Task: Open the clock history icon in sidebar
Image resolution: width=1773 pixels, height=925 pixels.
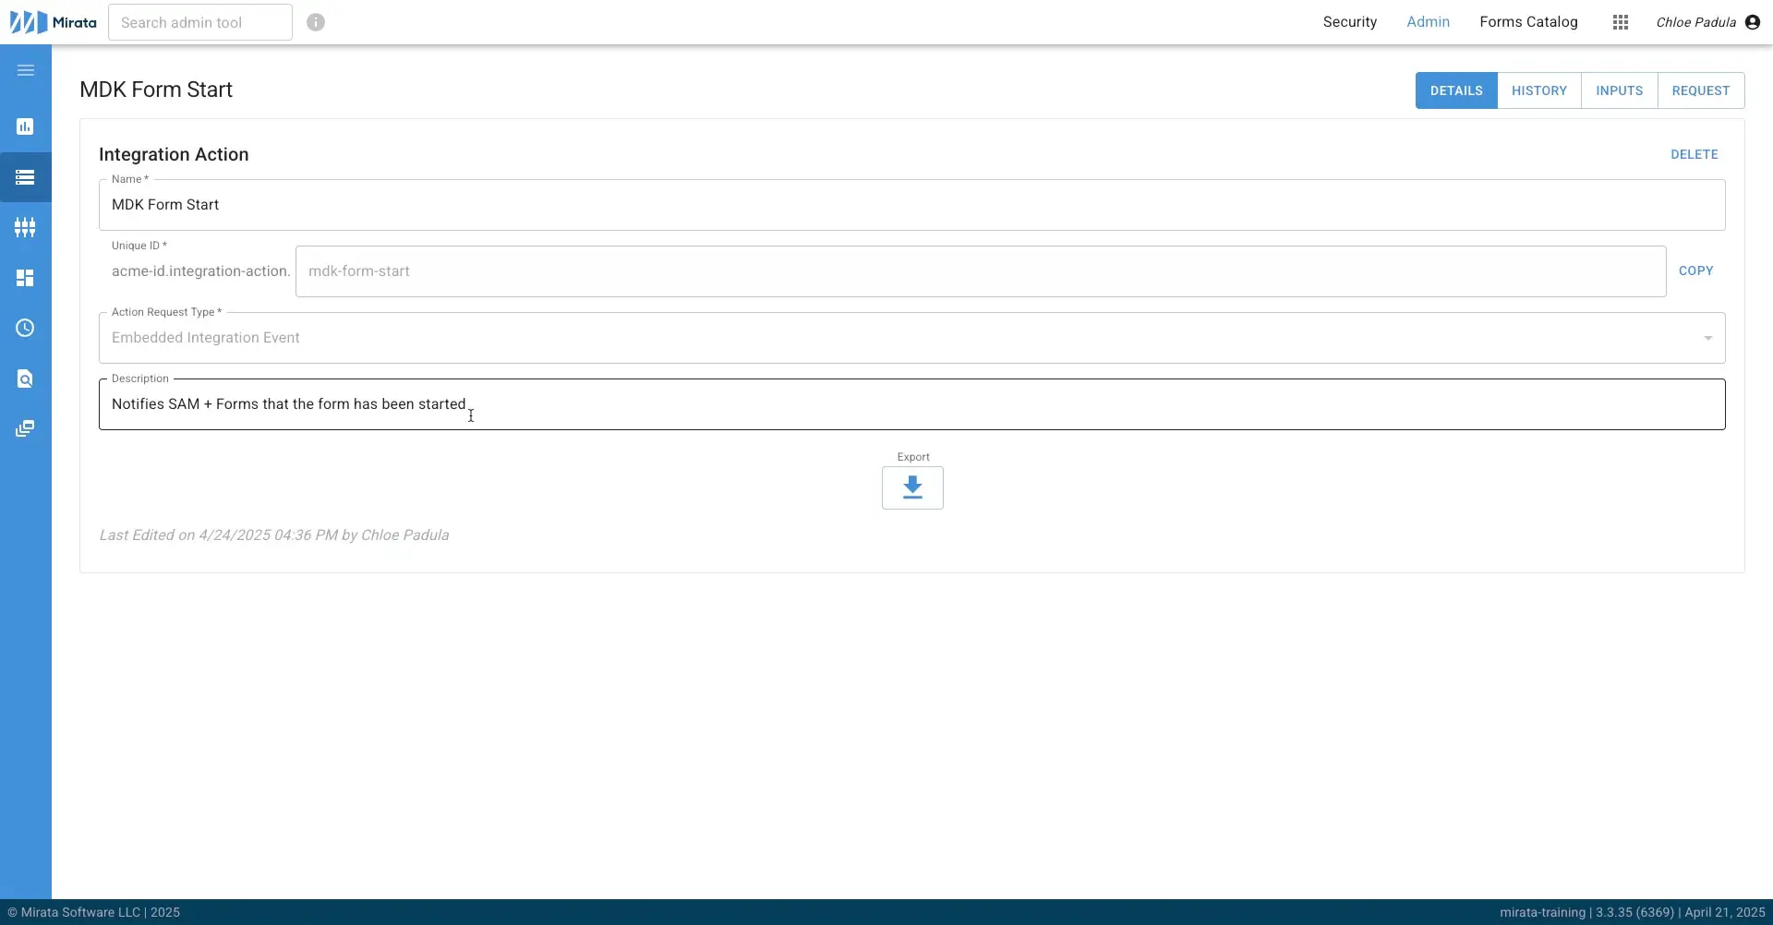Action: click(x=25, y=328)
